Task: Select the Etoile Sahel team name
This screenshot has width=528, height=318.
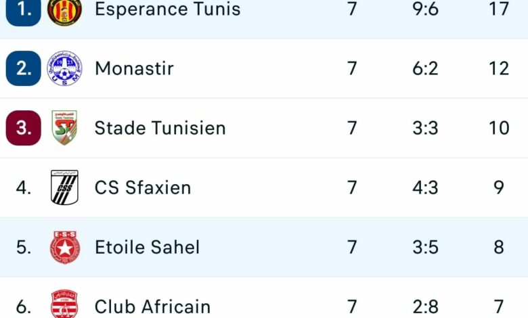Action: pos(147,247)
